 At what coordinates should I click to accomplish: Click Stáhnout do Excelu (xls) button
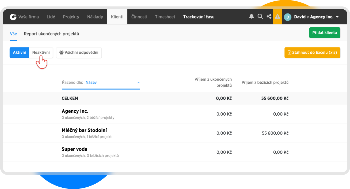pos(312,53)
